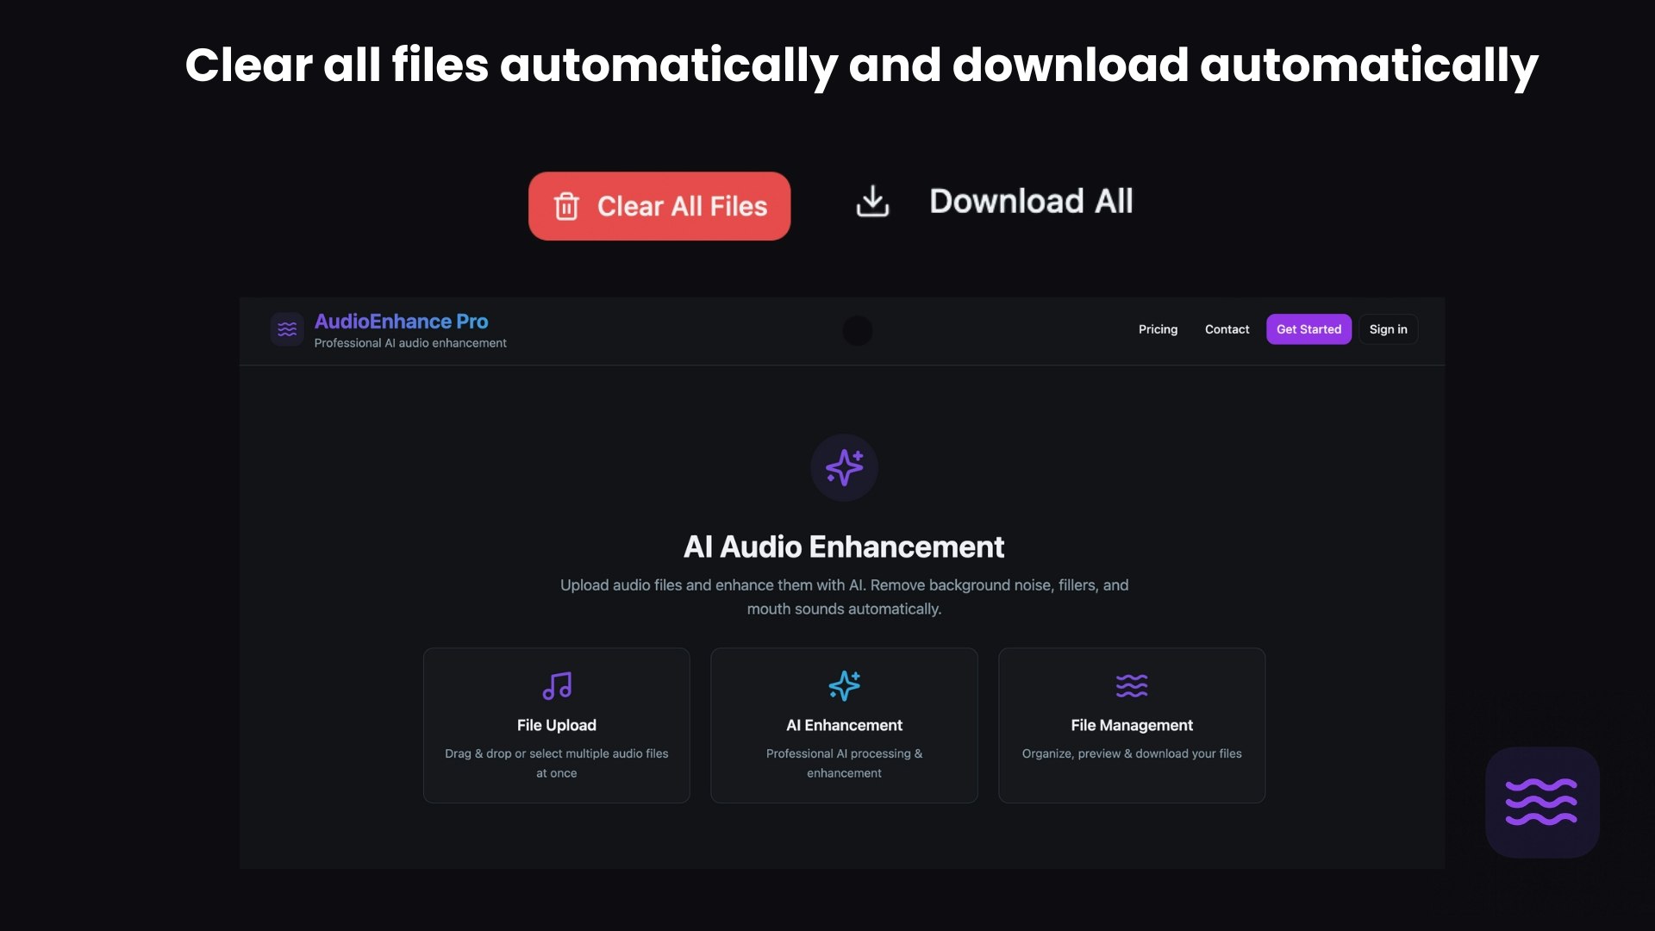
Task: Click the waves File Management icon
Action: click(x=1131, y=686)
